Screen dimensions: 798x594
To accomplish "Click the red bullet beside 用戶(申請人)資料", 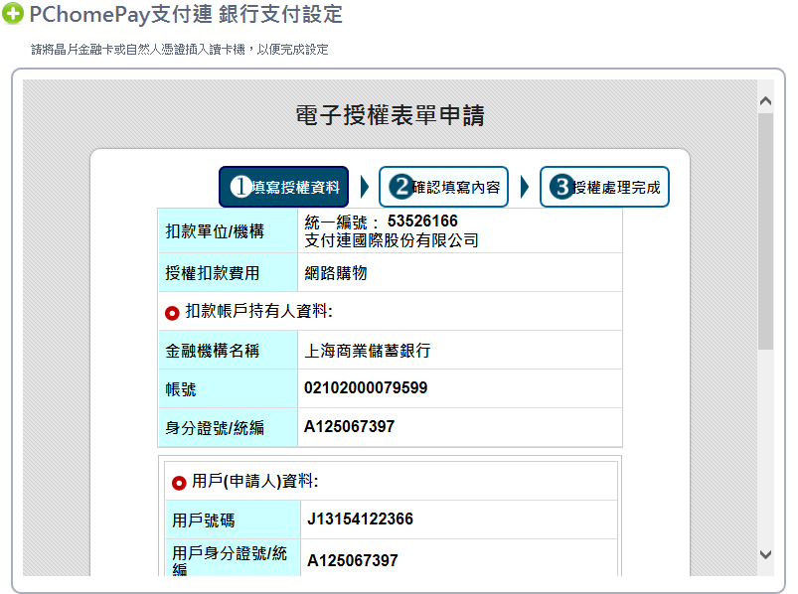I will coord(179,483).
